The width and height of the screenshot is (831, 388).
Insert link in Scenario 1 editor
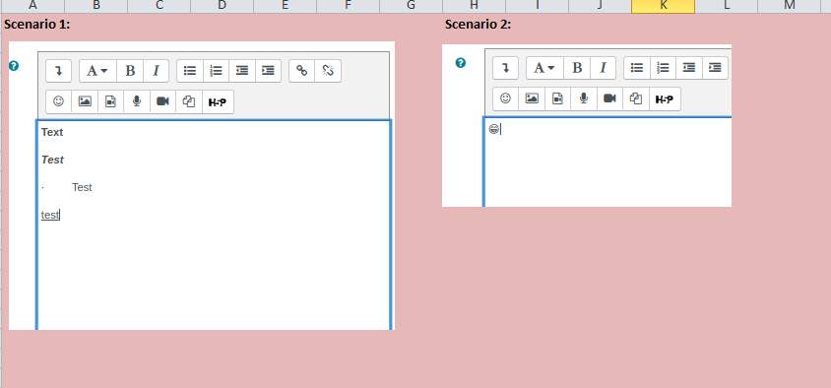302,71
